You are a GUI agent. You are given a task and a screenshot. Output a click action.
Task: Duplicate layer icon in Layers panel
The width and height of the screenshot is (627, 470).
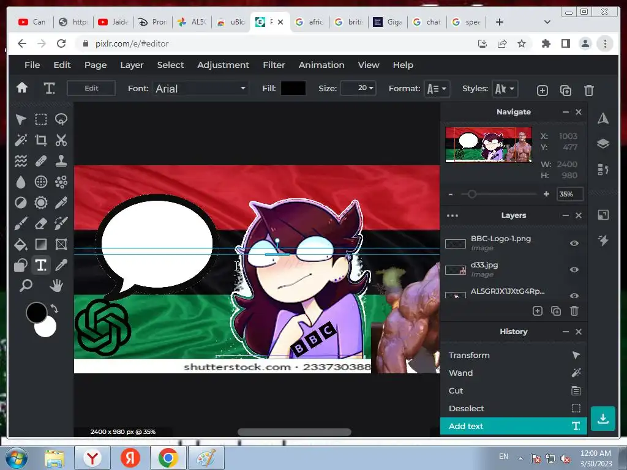pos(556,311)
